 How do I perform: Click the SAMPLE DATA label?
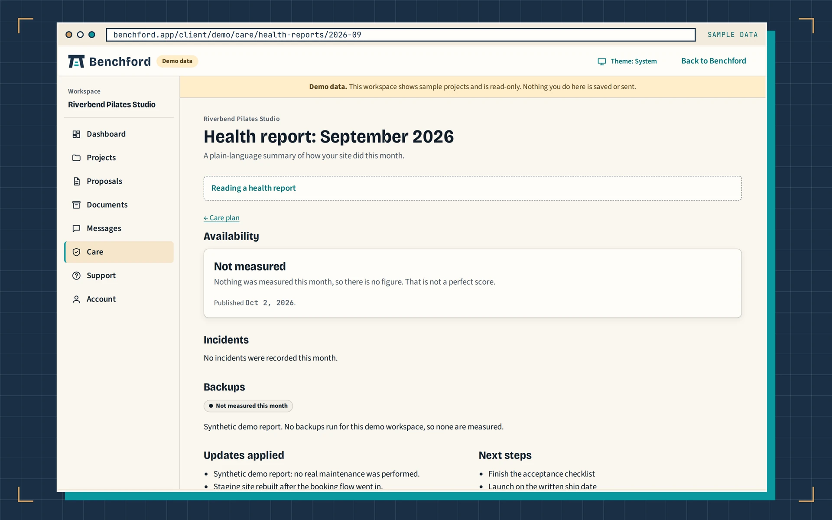pyautogui.click(x=732, y=35)
